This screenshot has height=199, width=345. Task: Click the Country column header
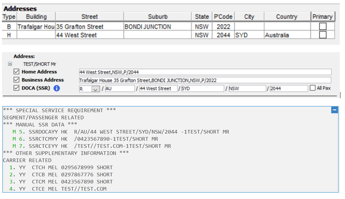pyautogui.click(x=287, y=17)
